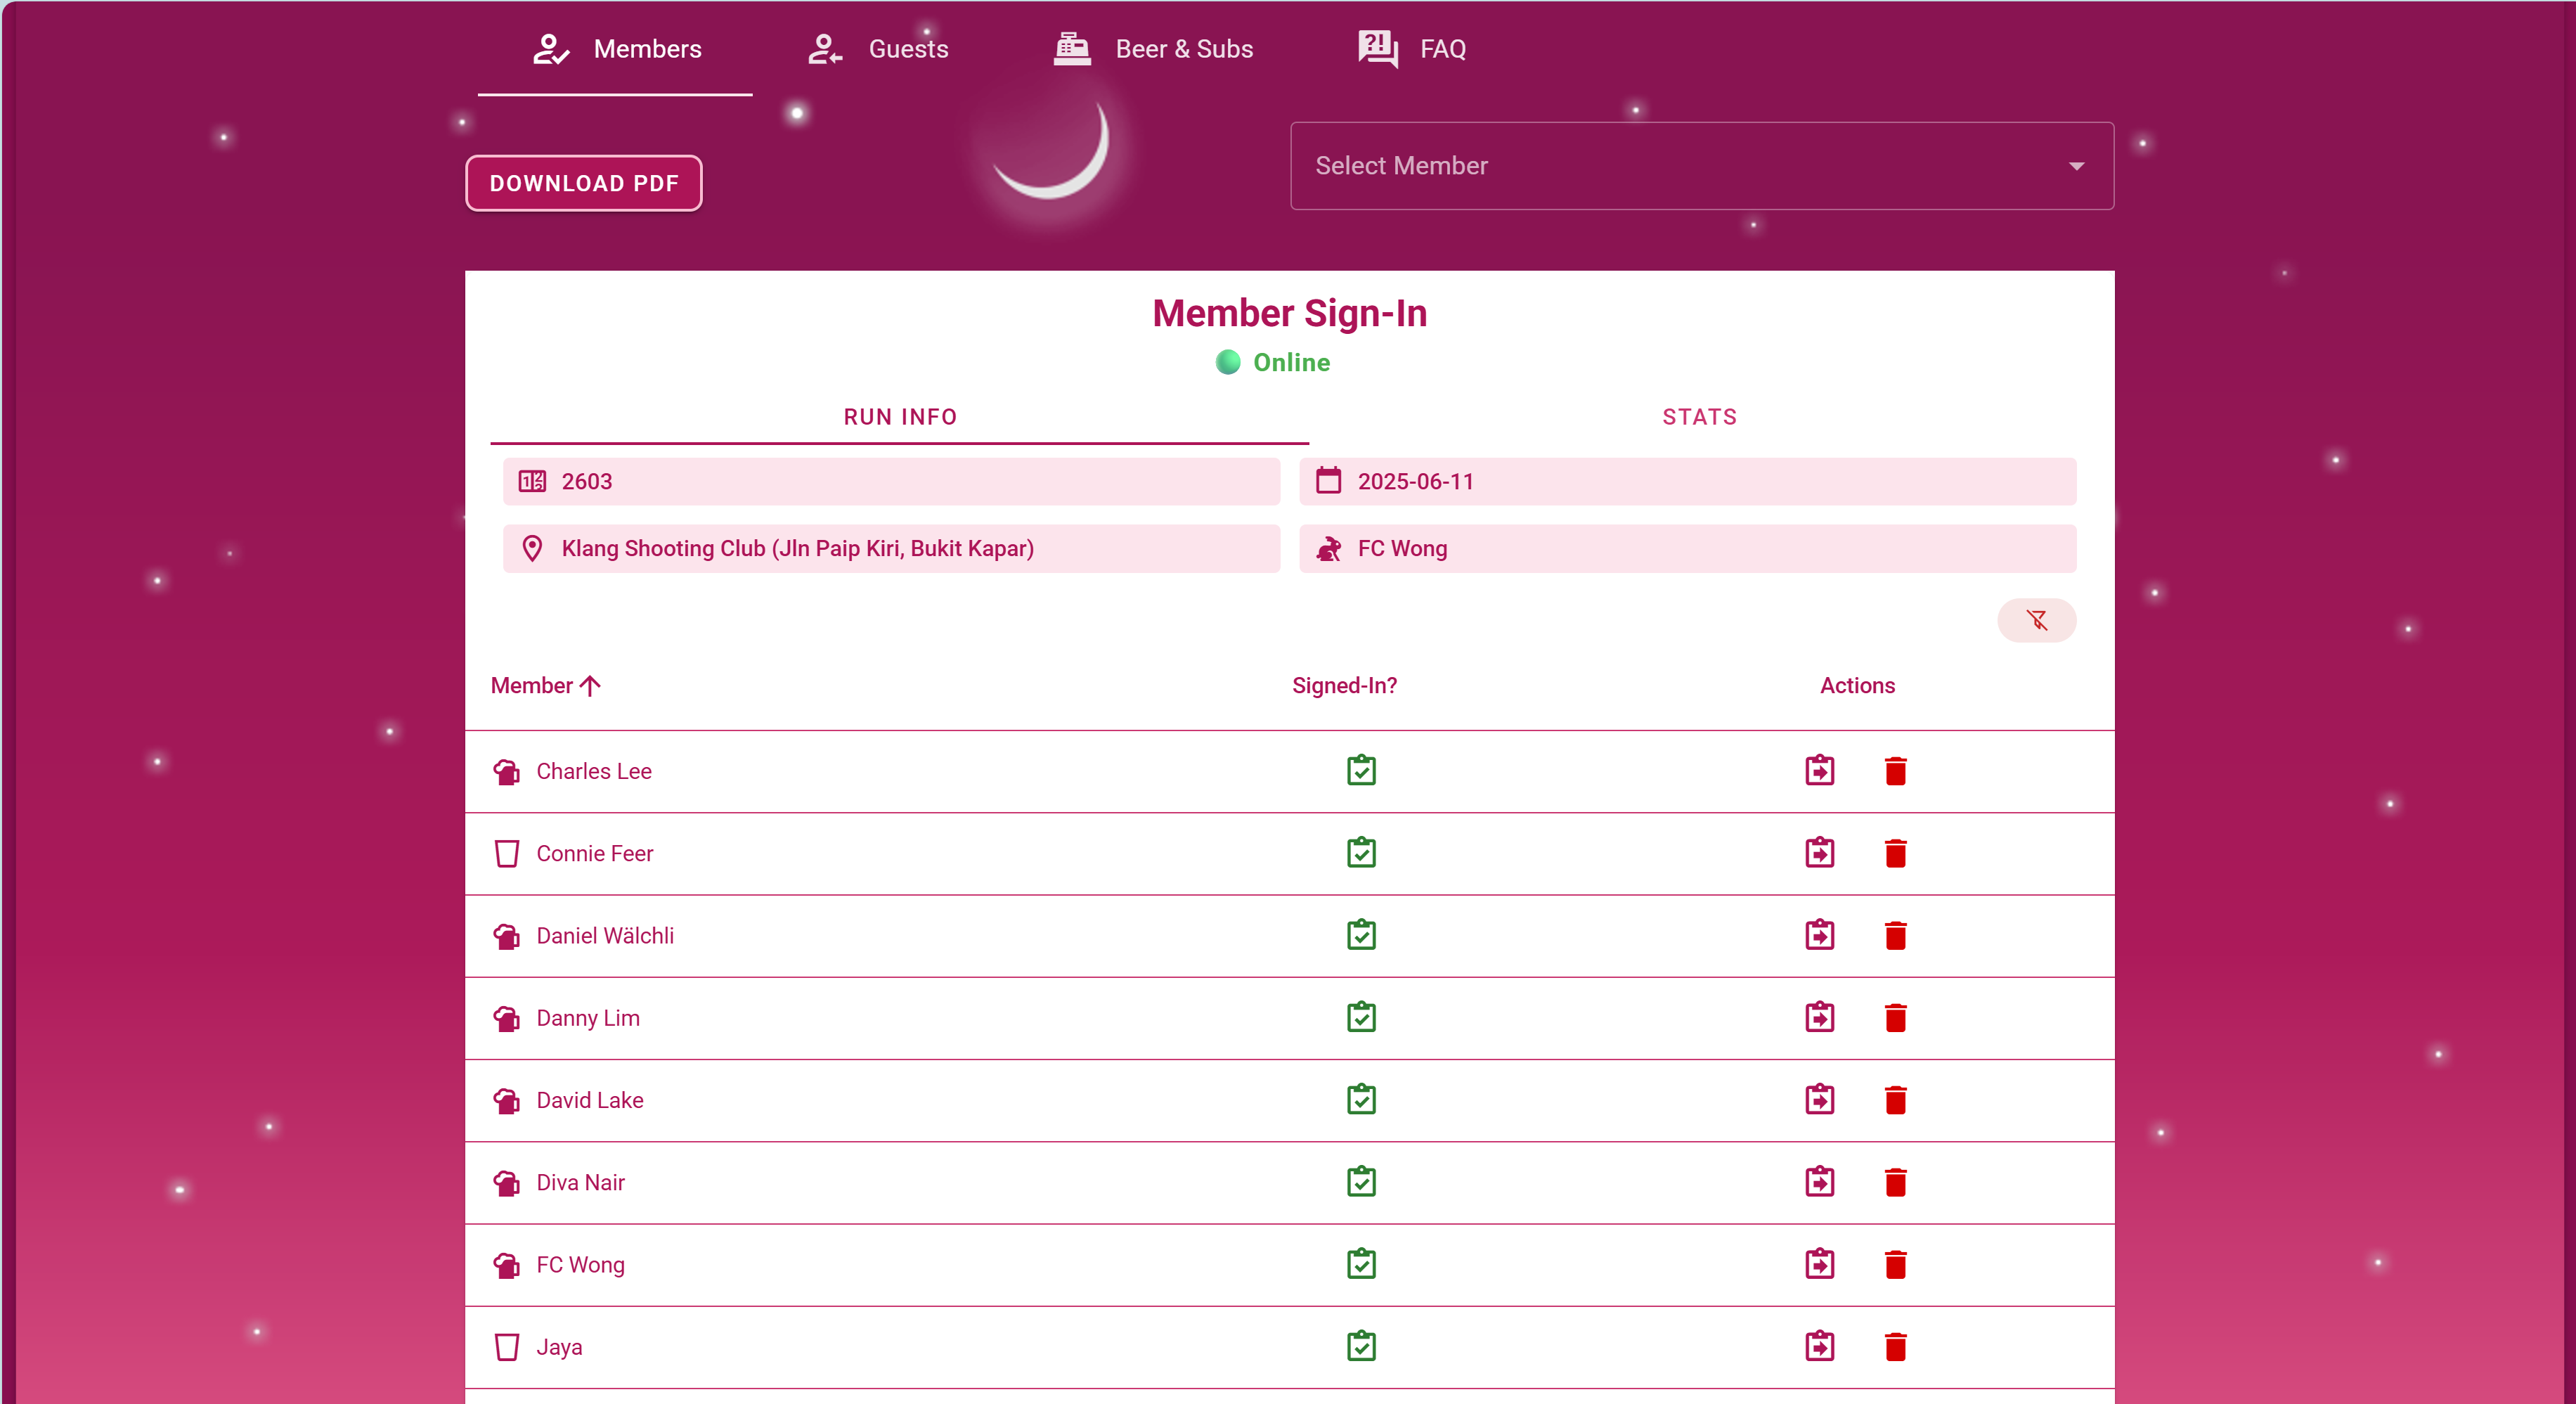Click the clear filter icon button

coord(2036,620)
